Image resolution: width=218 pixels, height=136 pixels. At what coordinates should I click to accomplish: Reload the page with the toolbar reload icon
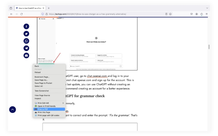point(22,14)
